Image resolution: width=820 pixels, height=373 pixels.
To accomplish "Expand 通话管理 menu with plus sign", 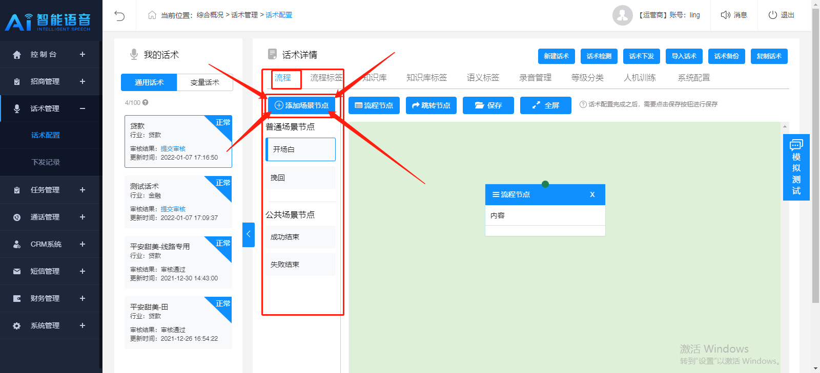I will pyautogui.click(x=83, y=217).
